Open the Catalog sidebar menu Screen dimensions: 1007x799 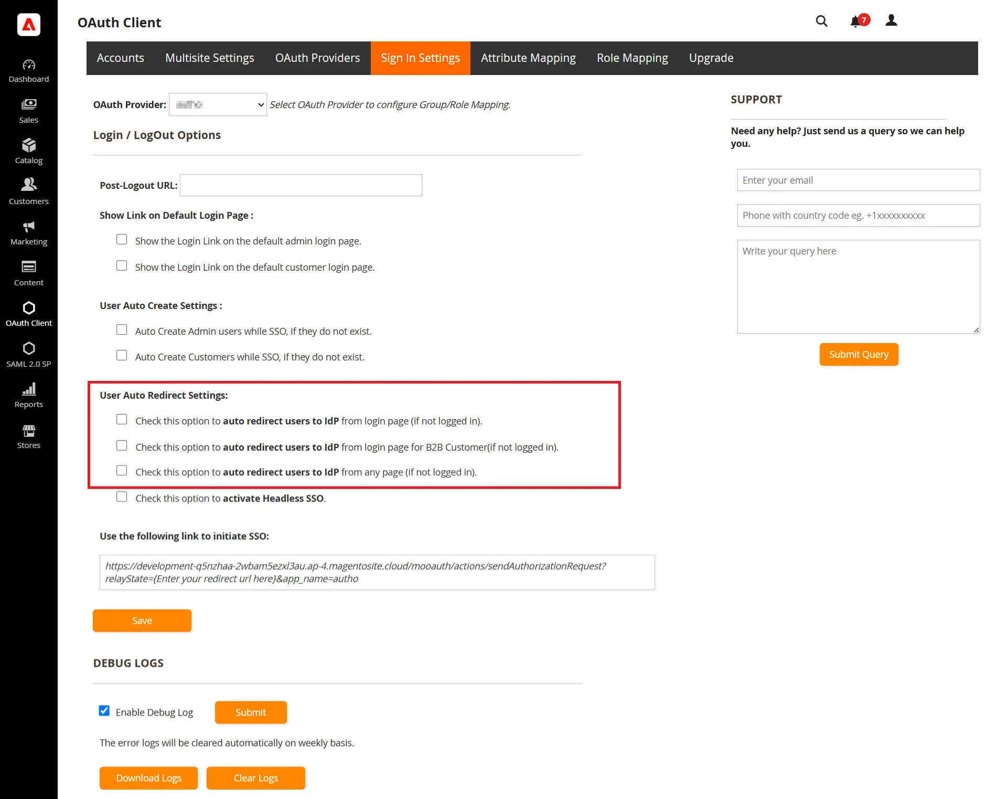click(x=29, y=152)
